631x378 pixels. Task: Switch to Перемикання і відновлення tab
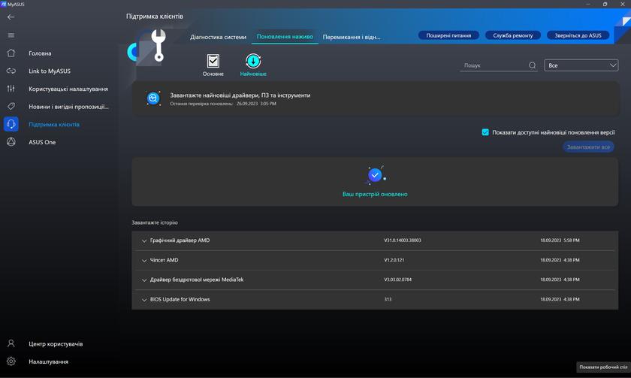tap(352, 36)
